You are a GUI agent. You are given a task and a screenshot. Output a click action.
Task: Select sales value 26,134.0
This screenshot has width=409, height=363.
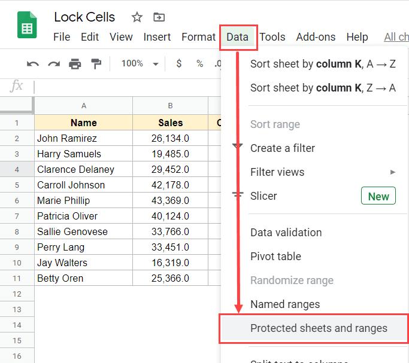170,138
